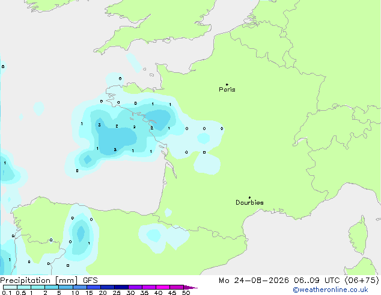
Task: Select the 0.1–0.5 mm legend color swatch
Action: click(10, 287)
